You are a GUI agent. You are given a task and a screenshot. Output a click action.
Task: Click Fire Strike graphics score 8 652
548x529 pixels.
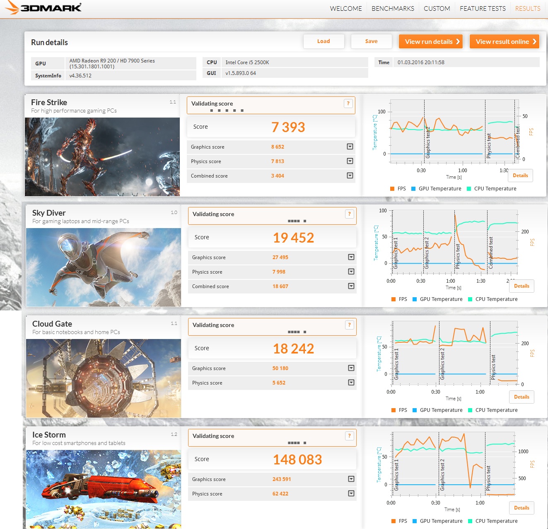[278, 147]
